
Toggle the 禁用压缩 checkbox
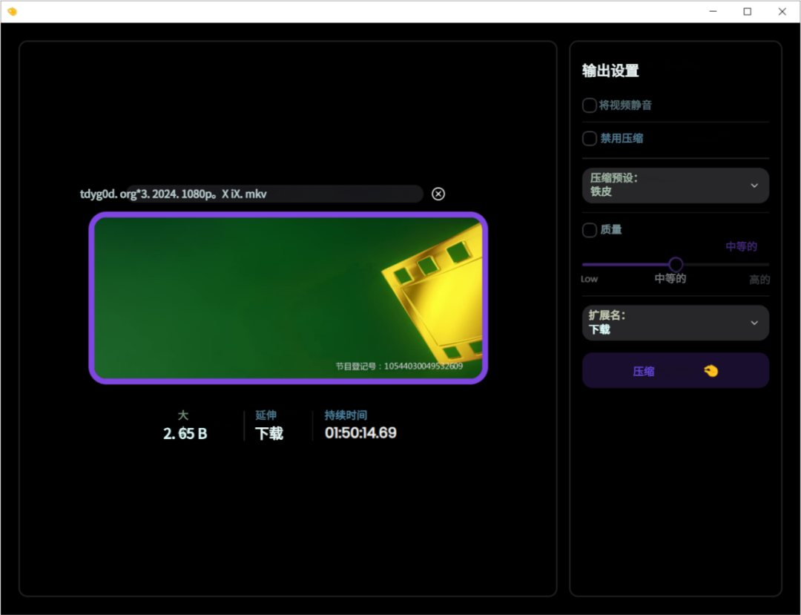590,139
